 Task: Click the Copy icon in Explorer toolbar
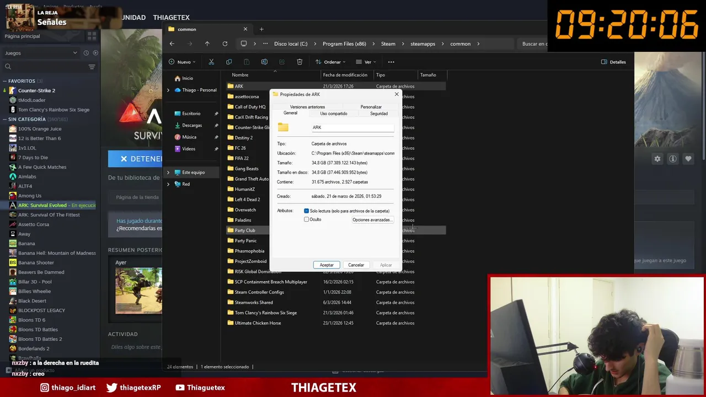click(229, 62)
